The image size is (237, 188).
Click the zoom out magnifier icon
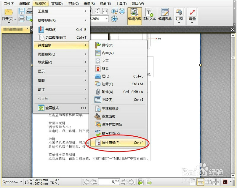pos(122,11)
